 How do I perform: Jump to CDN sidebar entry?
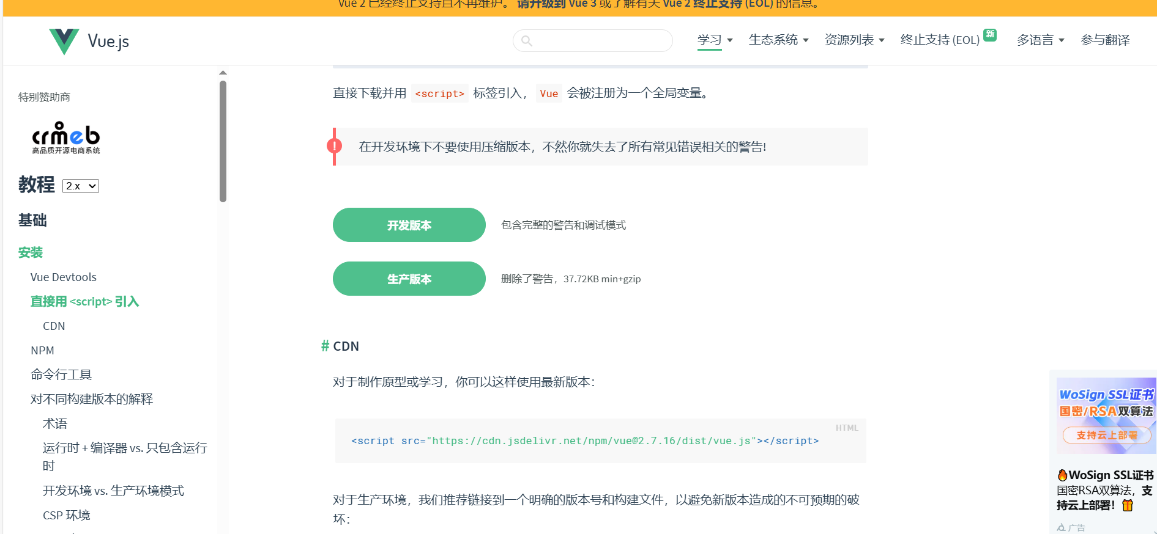tap(54, 326)
